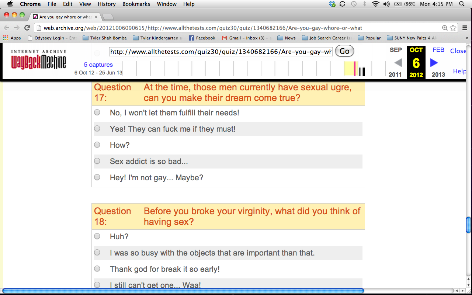Go to previous capture gray arrow
Viewport: 472px width, 295px height.
(398, 63)
